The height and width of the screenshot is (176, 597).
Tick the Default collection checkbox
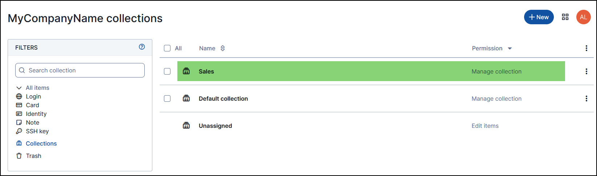tap(167, 99)
